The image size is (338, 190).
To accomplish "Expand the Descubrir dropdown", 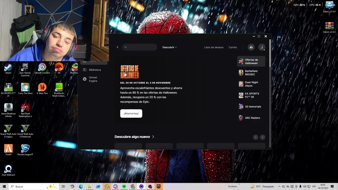I will click(x=170, y=47).
